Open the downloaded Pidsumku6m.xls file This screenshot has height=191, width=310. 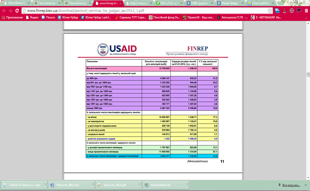(x=161, y=185)
